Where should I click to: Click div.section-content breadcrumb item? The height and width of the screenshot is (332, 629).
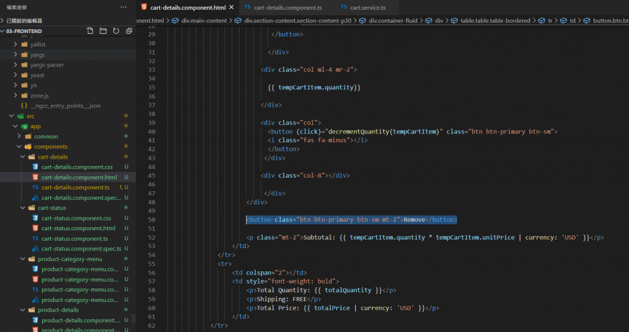coord(298,20)
